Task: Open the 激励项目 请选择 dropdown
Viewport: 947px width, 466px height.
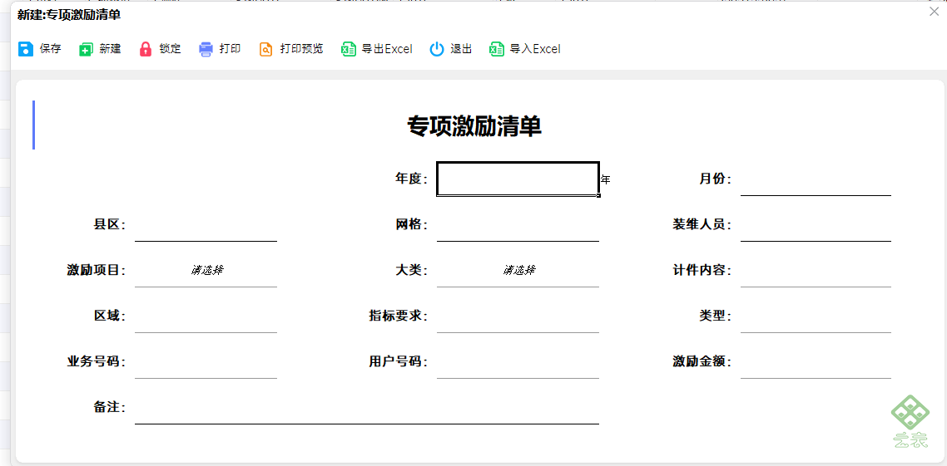Action: pos(206,270)
